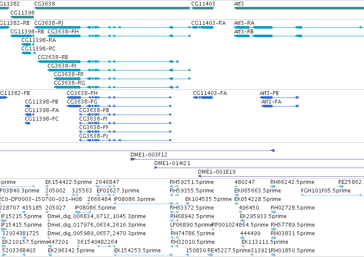Click transcript CG3638-RG label
Screen dimensions: 364x257
pyautogui.click(x=70, y=83)
